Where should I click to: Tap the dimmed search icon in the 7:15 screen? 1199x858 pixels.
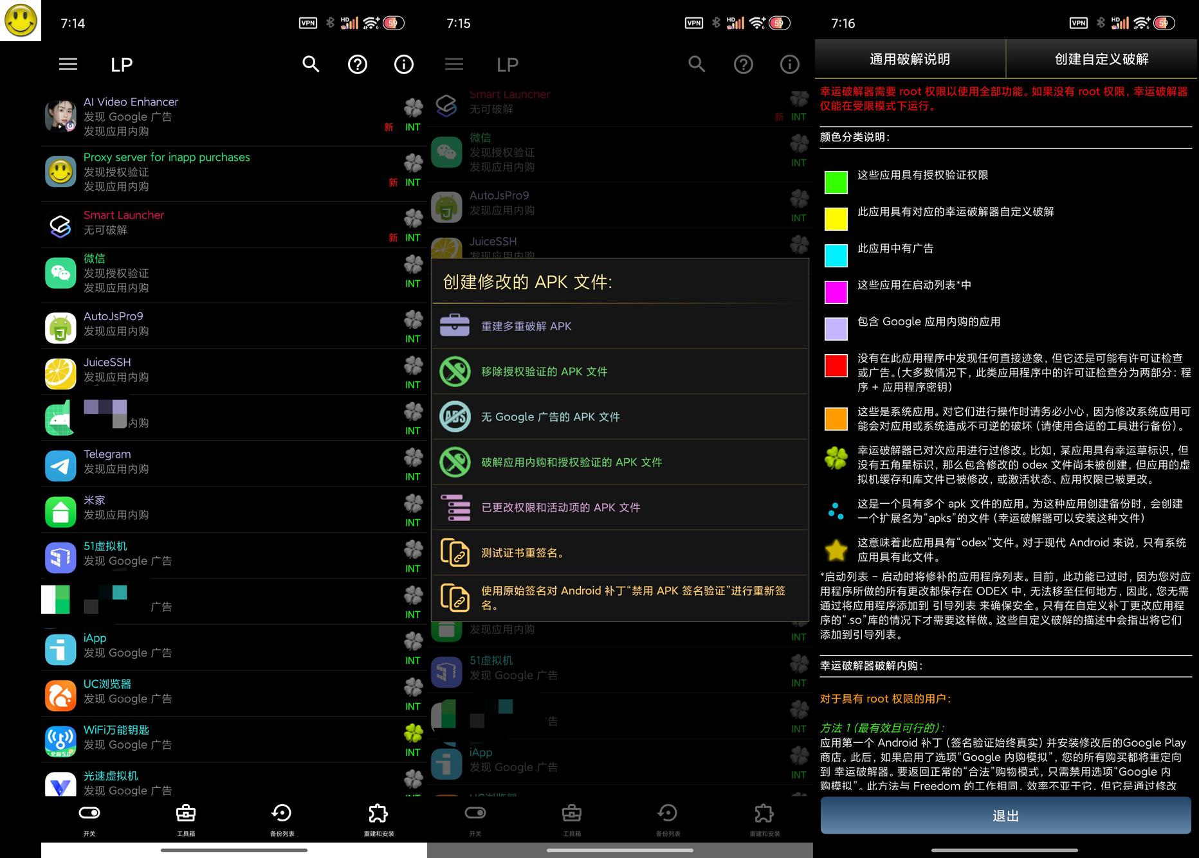click(x=697, y=64)
